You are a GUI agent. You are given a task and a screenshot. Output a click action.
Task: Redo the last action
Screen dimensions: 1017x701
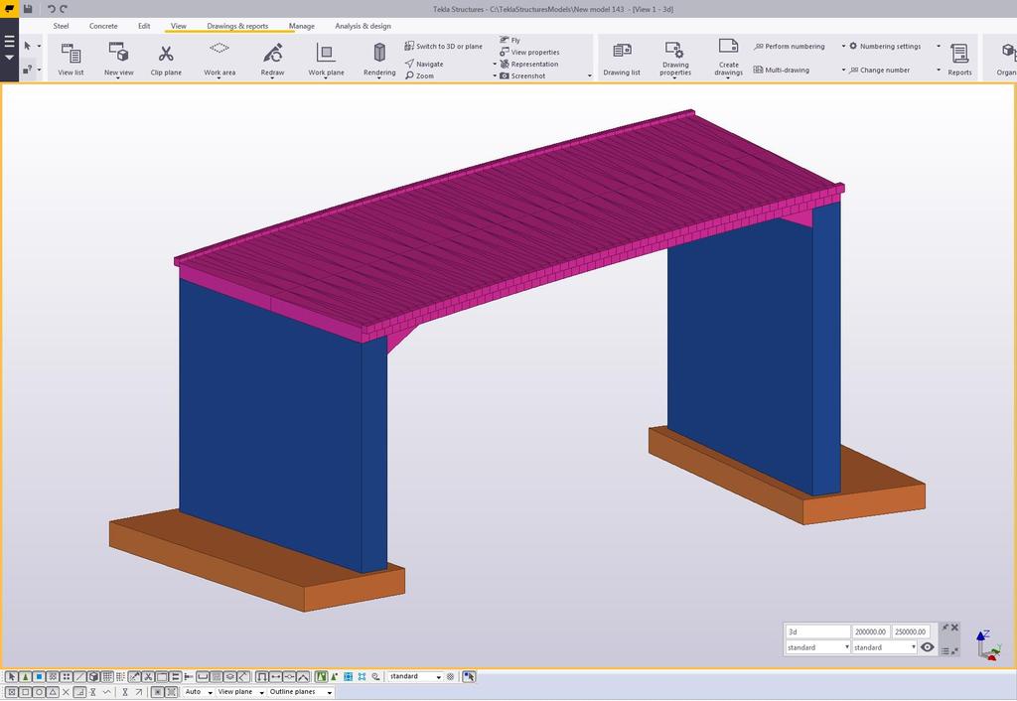(64, 9)
